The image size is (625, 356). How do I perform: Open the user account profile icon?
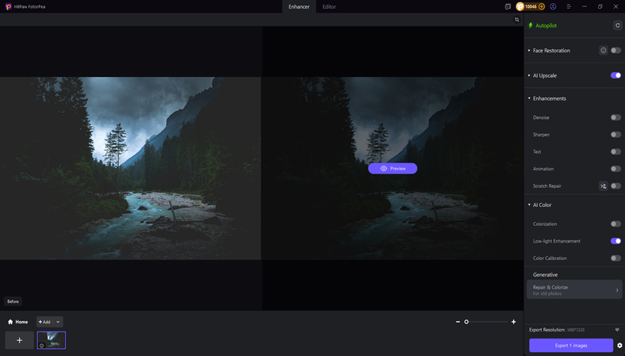[553, 6]
